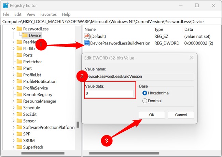This screenshot has width=222, height=157.
Task: Select the DevicePasswordLessBuildVersion value name
Action: click(x=120, y=43)
